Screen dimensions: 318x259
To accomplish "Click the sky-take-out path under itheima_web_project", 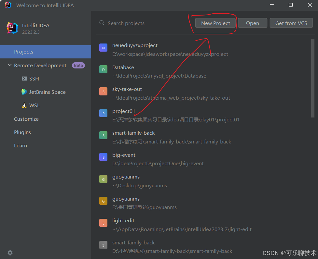I will click(x=171, y=98).
